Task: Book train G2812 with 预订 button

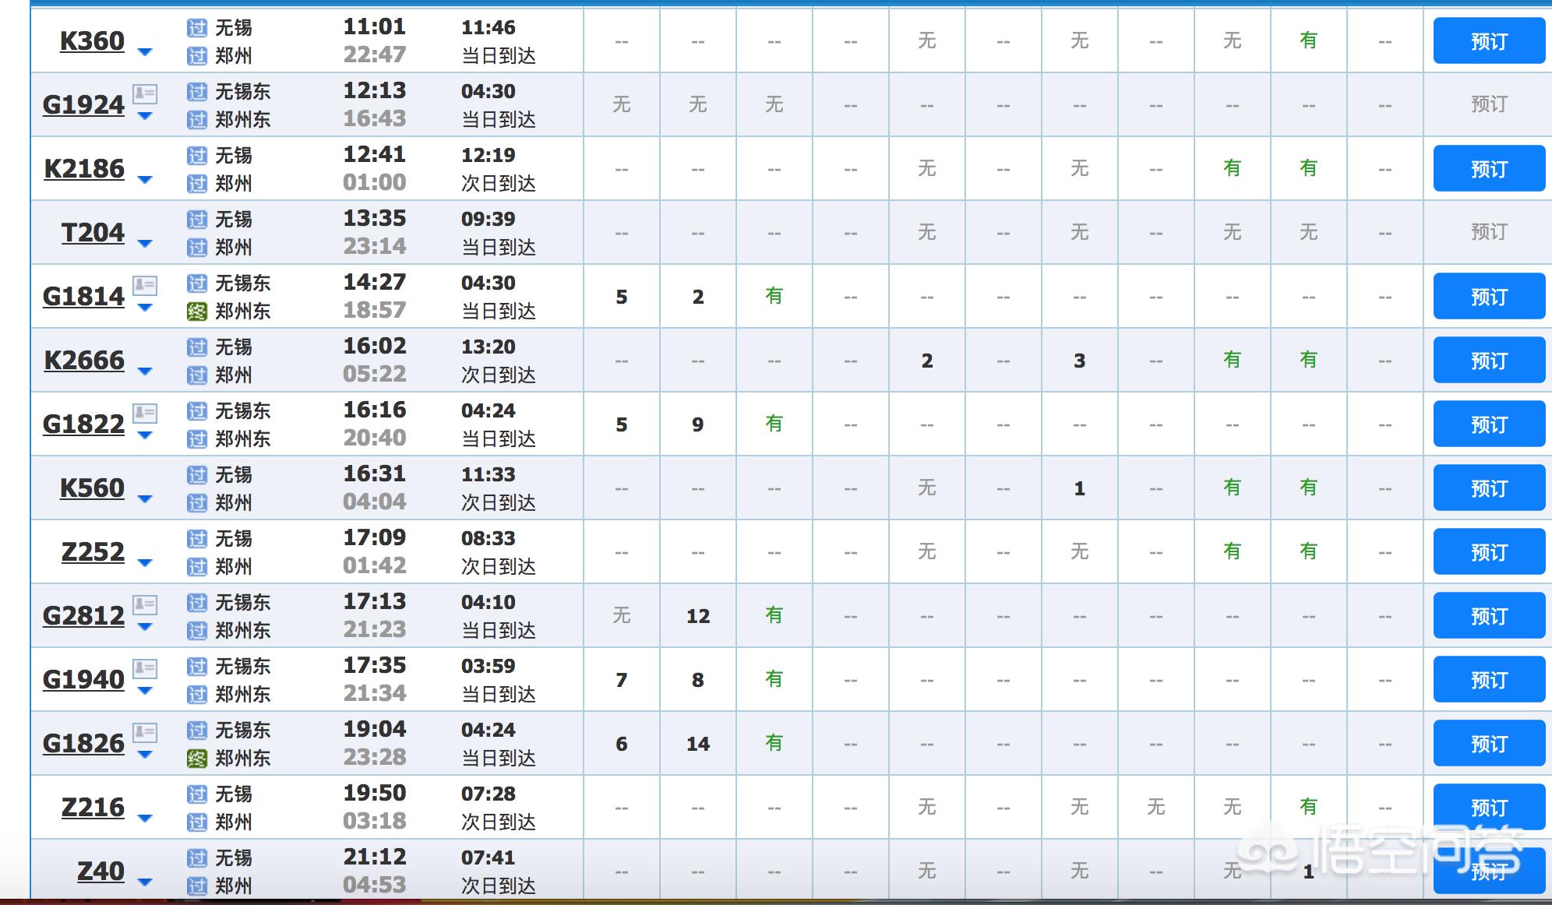Action: click(x=1489, y=615)
